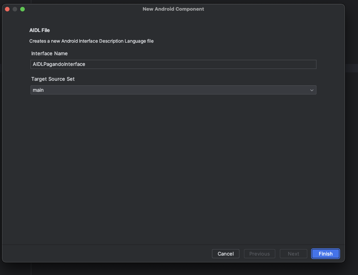Click the footer bar left of the Cancel button
Image resolution: width=358 pixels, height=275 pixels.
click(107, 254)
